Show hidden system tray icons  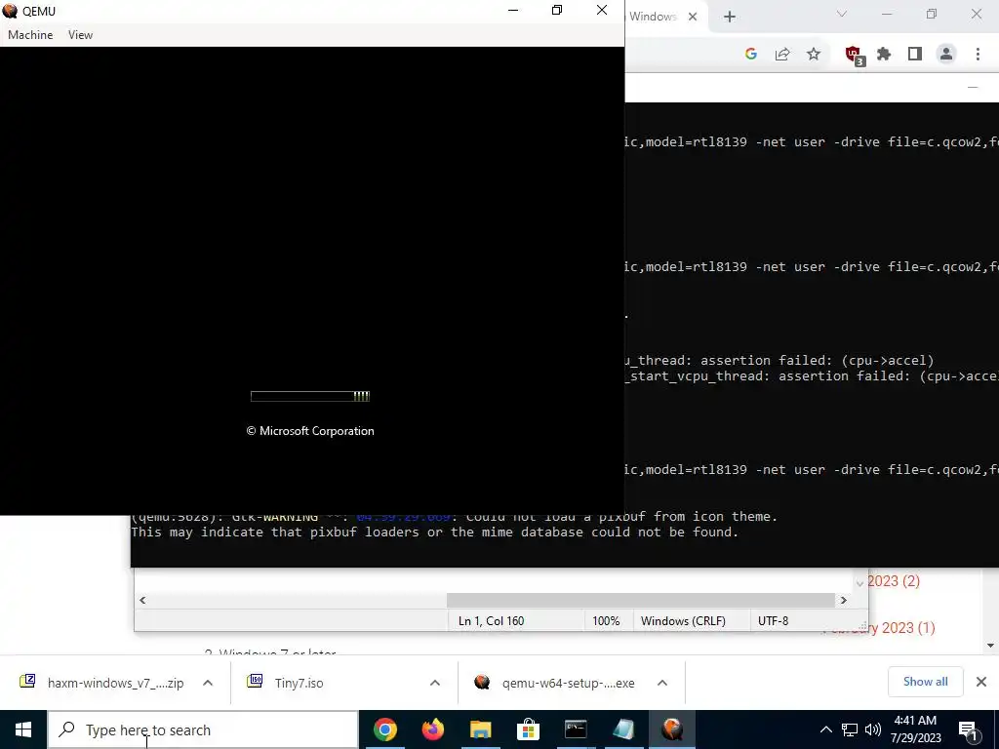point(825,729)
